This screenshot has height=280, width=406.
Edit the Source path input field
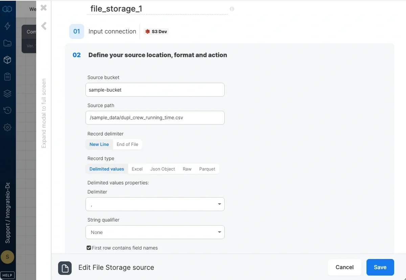[155, 118]
